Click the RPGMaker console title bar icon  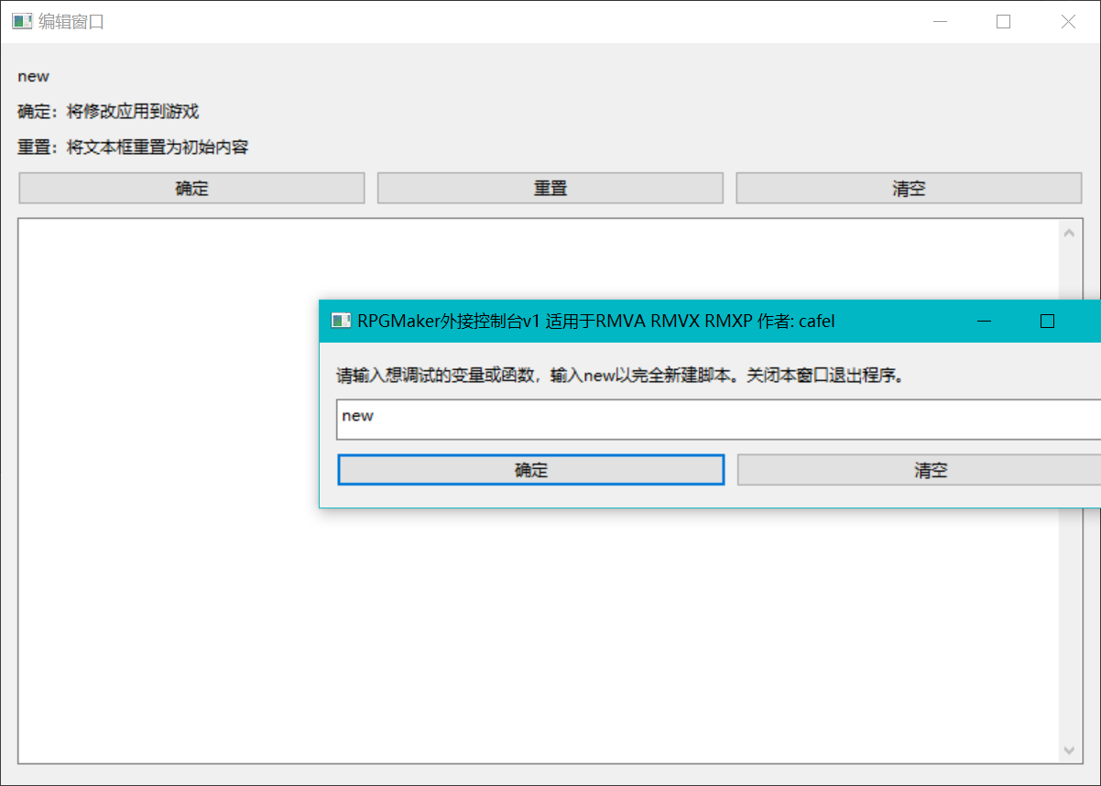click(341, 321)
